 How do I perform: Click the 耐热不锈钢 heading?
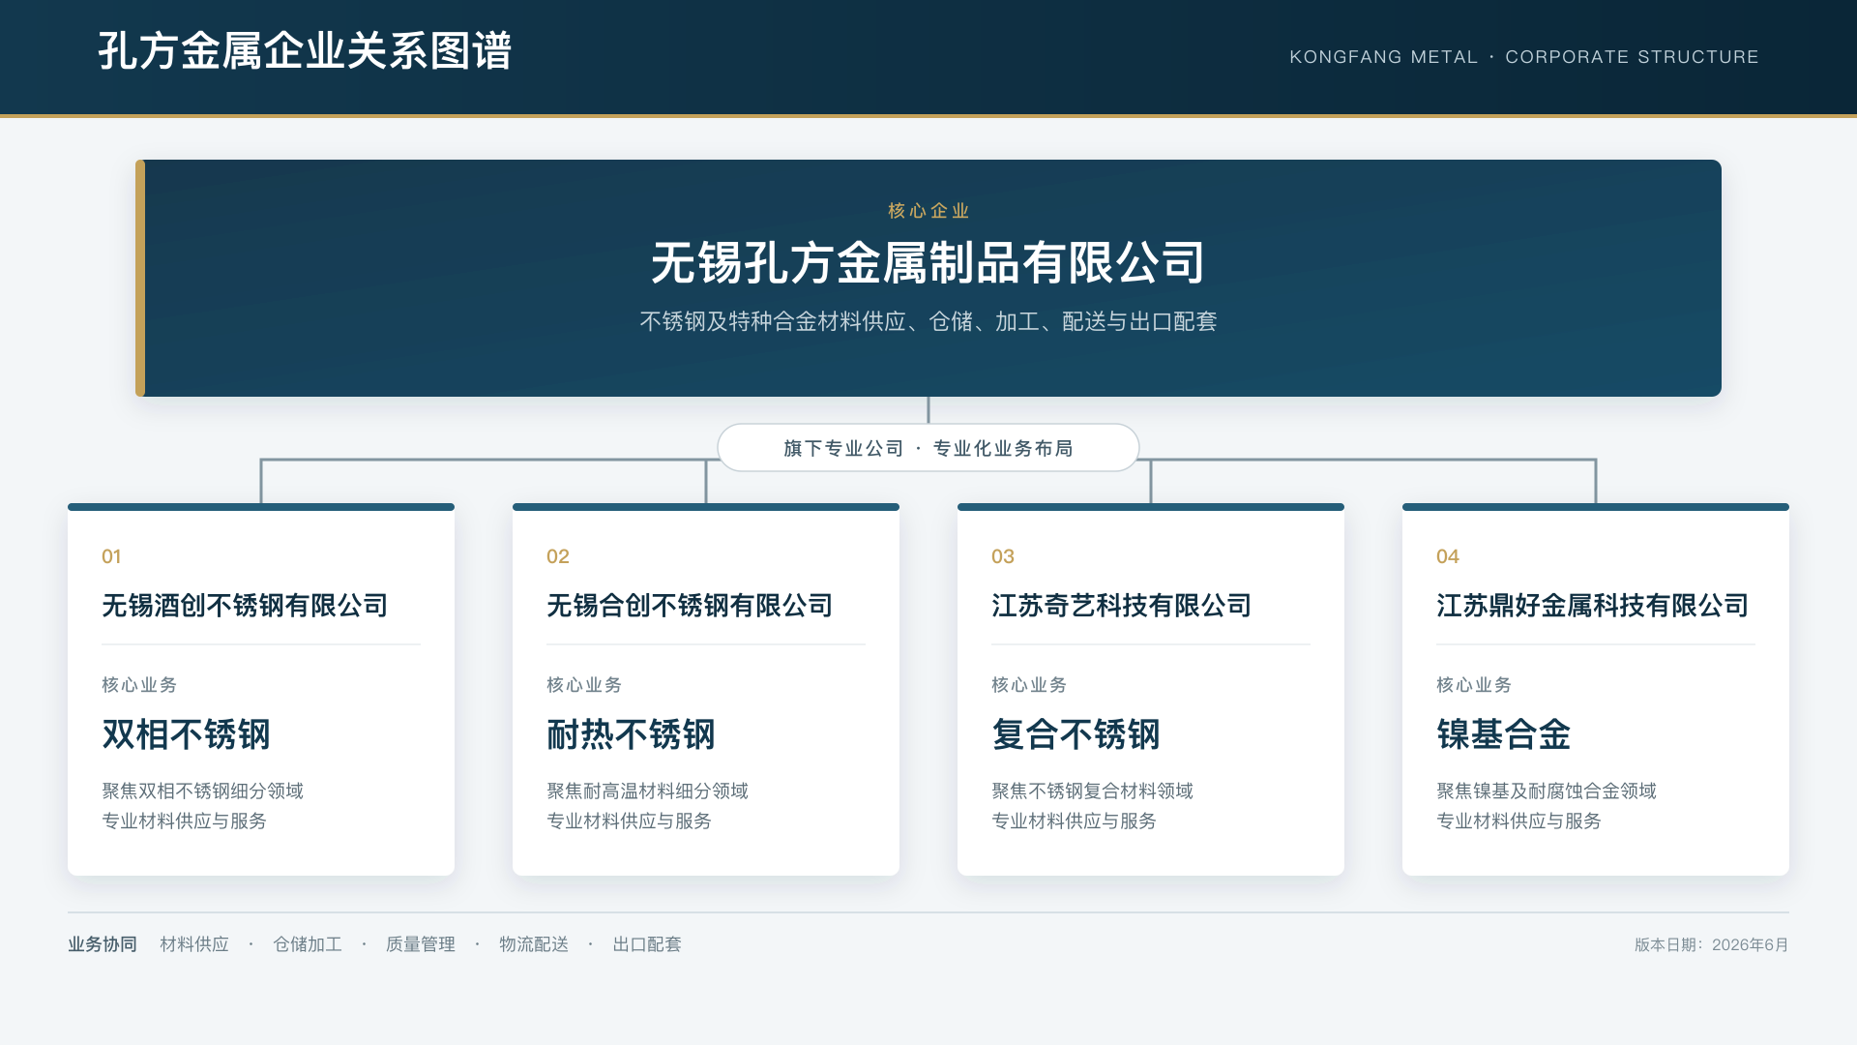631,734
